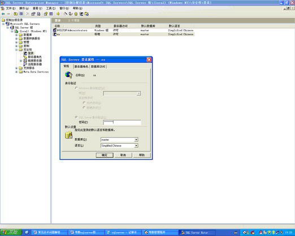295x236 pixels.
Task: Switch to the 常规 tab
Action: [x=66, y=66]
